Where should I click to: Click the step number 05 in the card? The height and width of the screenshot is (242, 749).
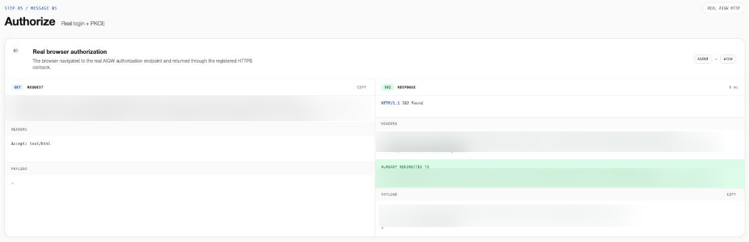[16, 51]
